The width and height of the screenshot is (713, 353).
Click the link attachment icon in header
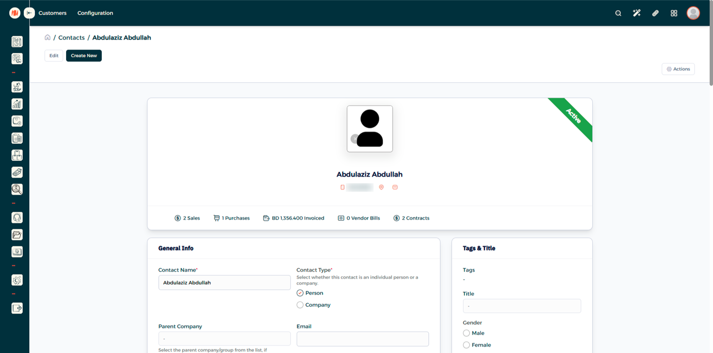[x=655, y=13]
